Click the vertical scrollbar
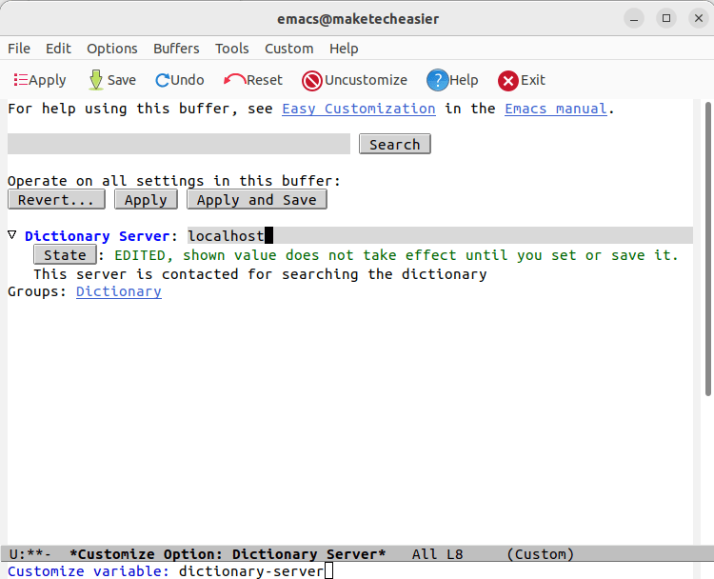Image resolution: width=714 pixels, height=579 pixels. coord(708,250)
